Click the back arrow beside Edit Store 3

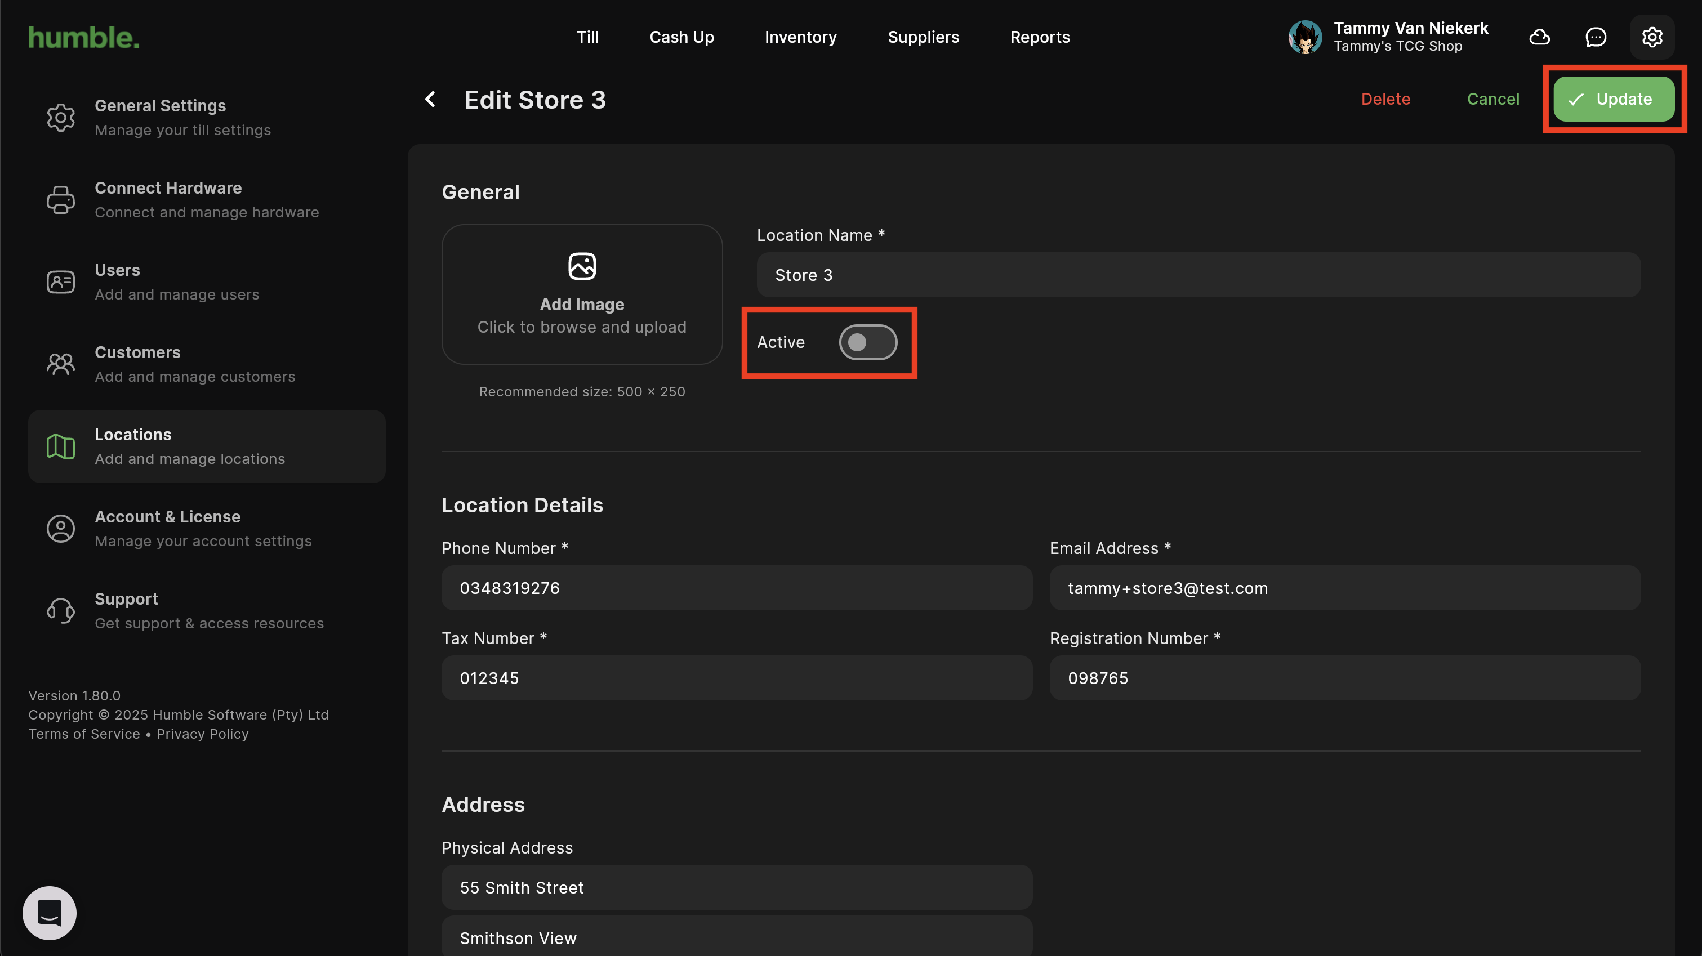430,99
